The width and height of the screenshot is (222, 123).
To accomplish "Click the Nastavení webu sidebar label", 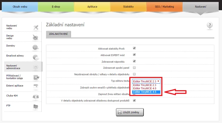I will click(11, 27).
